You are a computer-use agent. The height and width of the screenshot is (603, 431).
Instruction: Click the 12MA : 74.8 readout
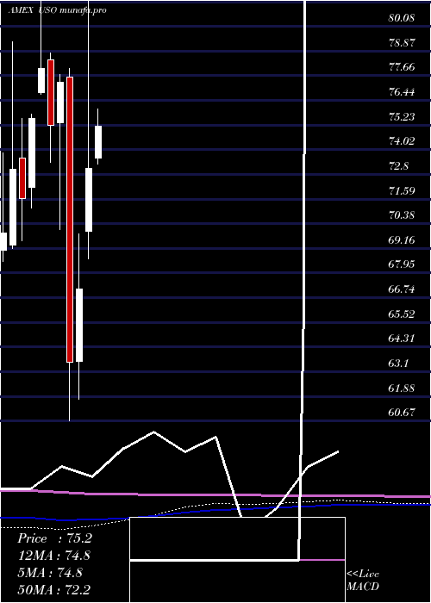point(54,556)
